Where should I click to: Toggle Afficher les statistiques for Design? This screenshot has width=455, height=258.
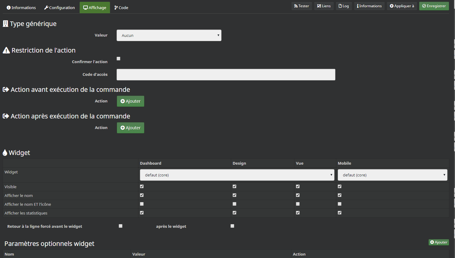point(234,213)
